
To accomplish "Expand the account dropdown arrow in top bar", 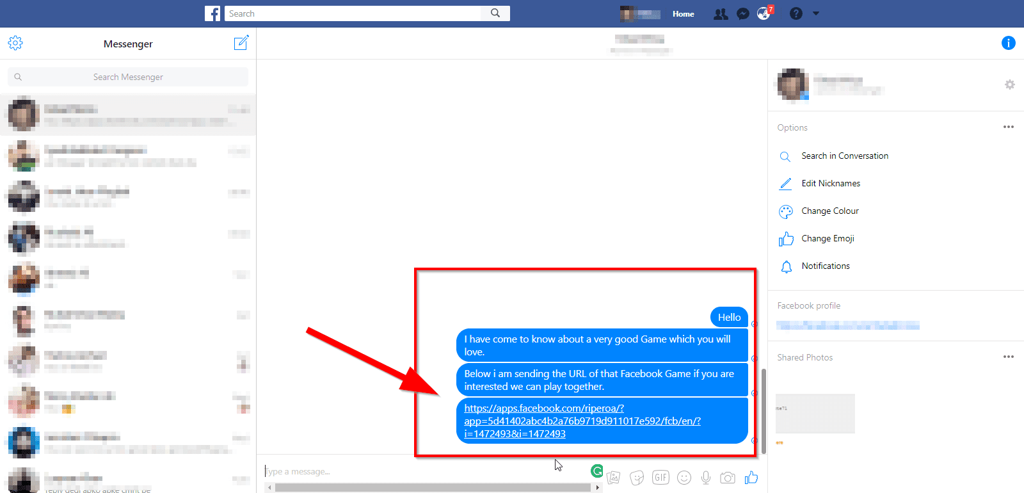I will 816,13.
